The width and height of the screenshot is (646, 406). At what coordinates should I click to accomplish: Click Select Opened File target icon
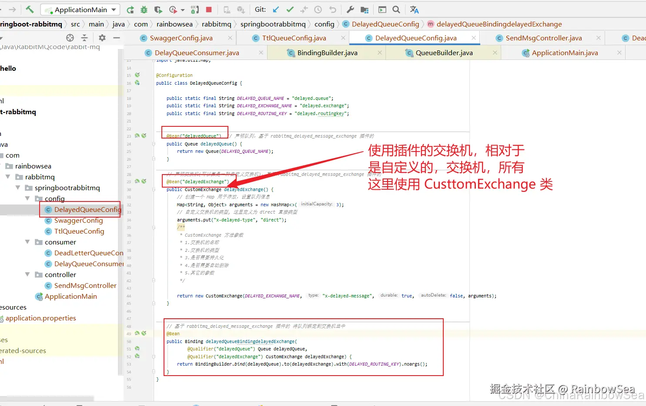coord(70,38)
